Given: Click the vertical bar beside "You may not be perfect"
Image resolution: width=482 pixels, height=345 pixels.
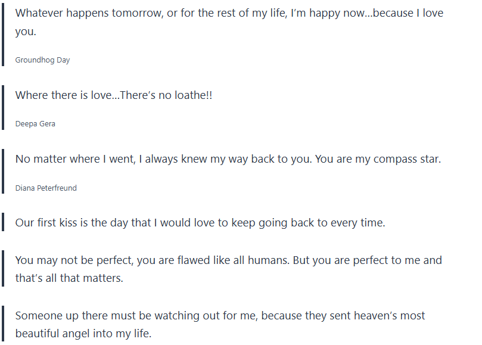Looking at the screenshot, I should [x=4, y=269].
